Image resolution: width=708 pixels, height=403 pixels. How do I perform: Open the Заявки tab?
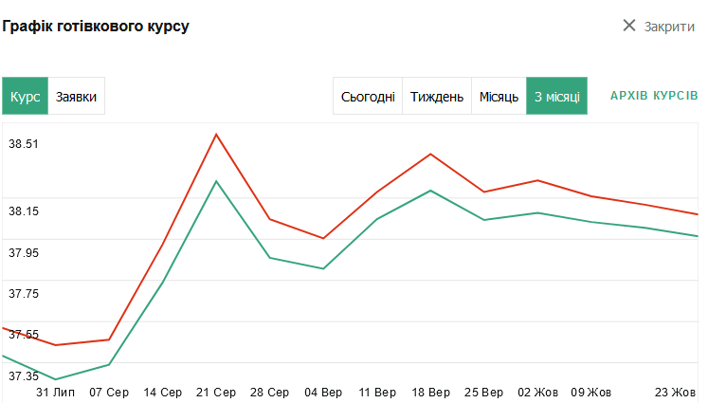pos(77,97)
